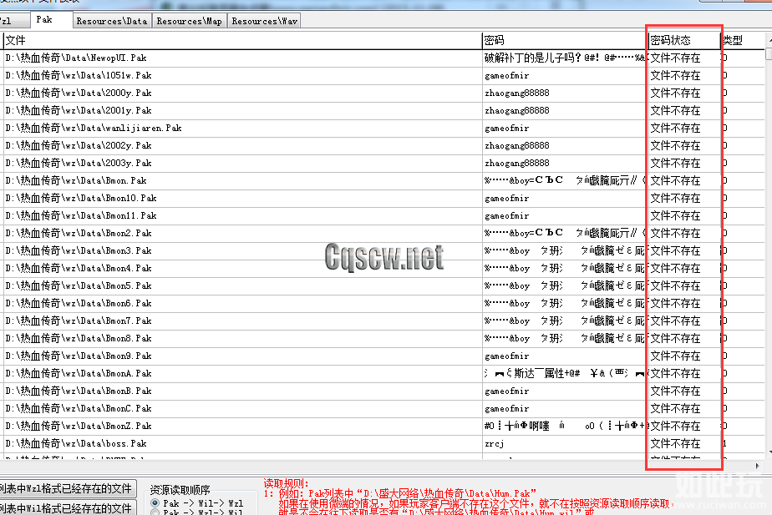Select the Pak -> Wil-> Wzl read order
This screenshot has width=772, height=515.
[x=155, y=502]
